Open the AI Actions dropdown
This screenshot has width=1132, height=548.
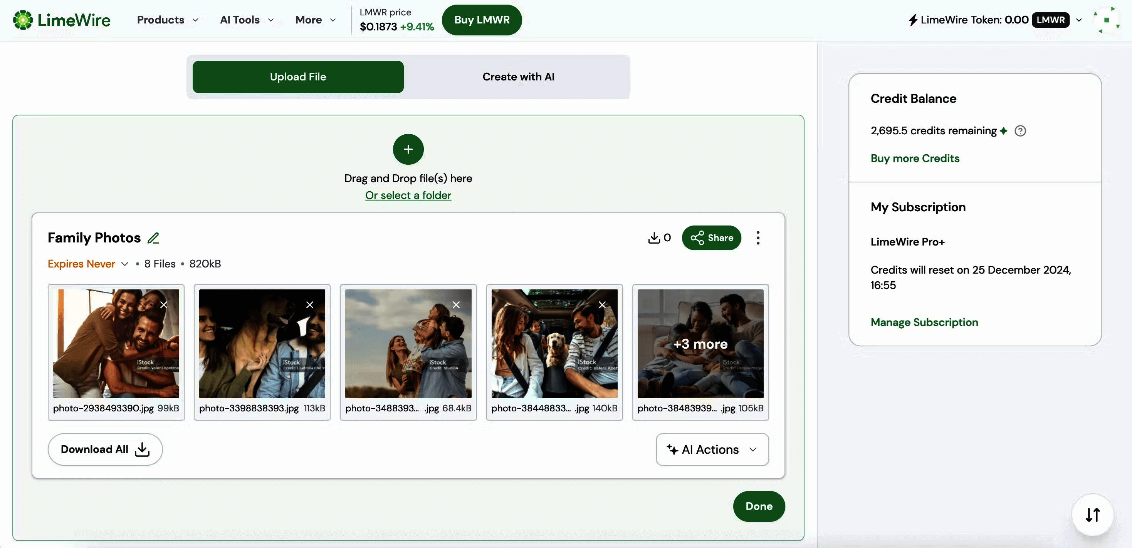pyautogui.click(x=712, y=449)
